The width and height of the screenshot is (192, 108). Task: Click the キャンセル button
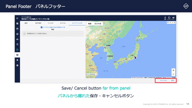point(163,81)
